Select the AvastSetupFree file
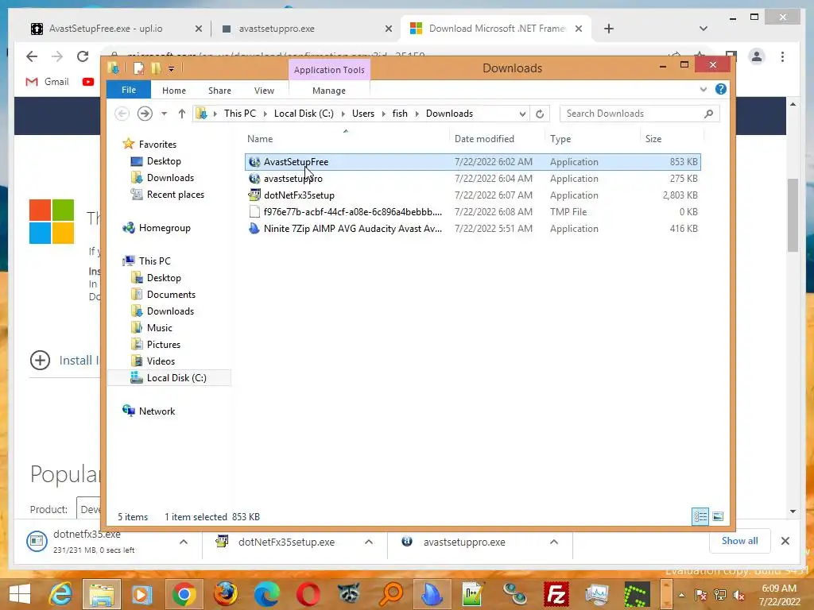 [x=472, y=162]
